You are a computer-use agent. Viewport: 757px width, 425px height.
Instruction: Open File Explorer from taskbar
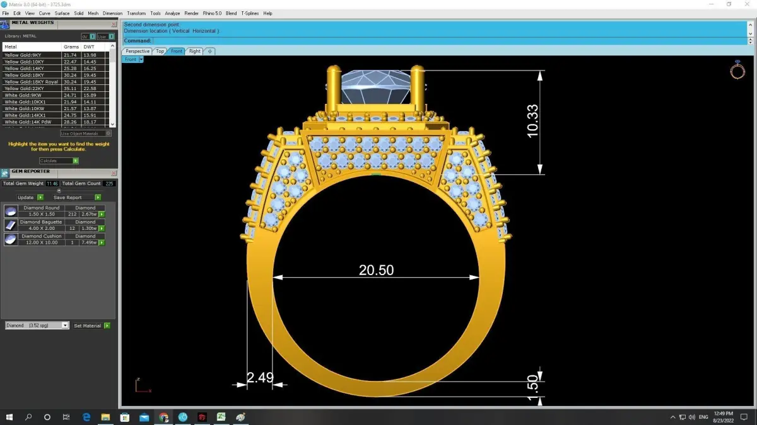click(x=105, y=417)
